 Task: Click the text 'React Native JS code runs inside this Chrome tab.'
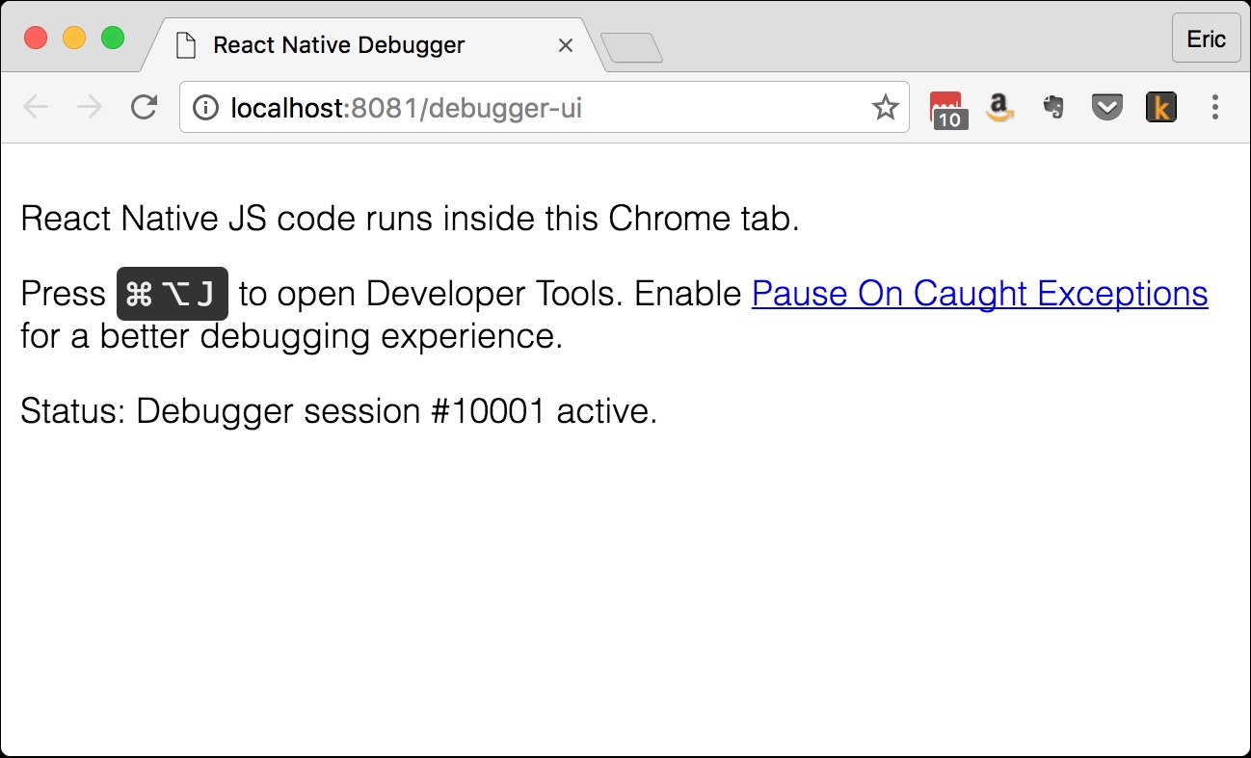410,220
